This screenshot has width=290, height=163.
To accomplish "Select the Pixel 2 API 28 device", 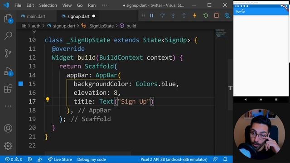I will [x=174, y=159].
